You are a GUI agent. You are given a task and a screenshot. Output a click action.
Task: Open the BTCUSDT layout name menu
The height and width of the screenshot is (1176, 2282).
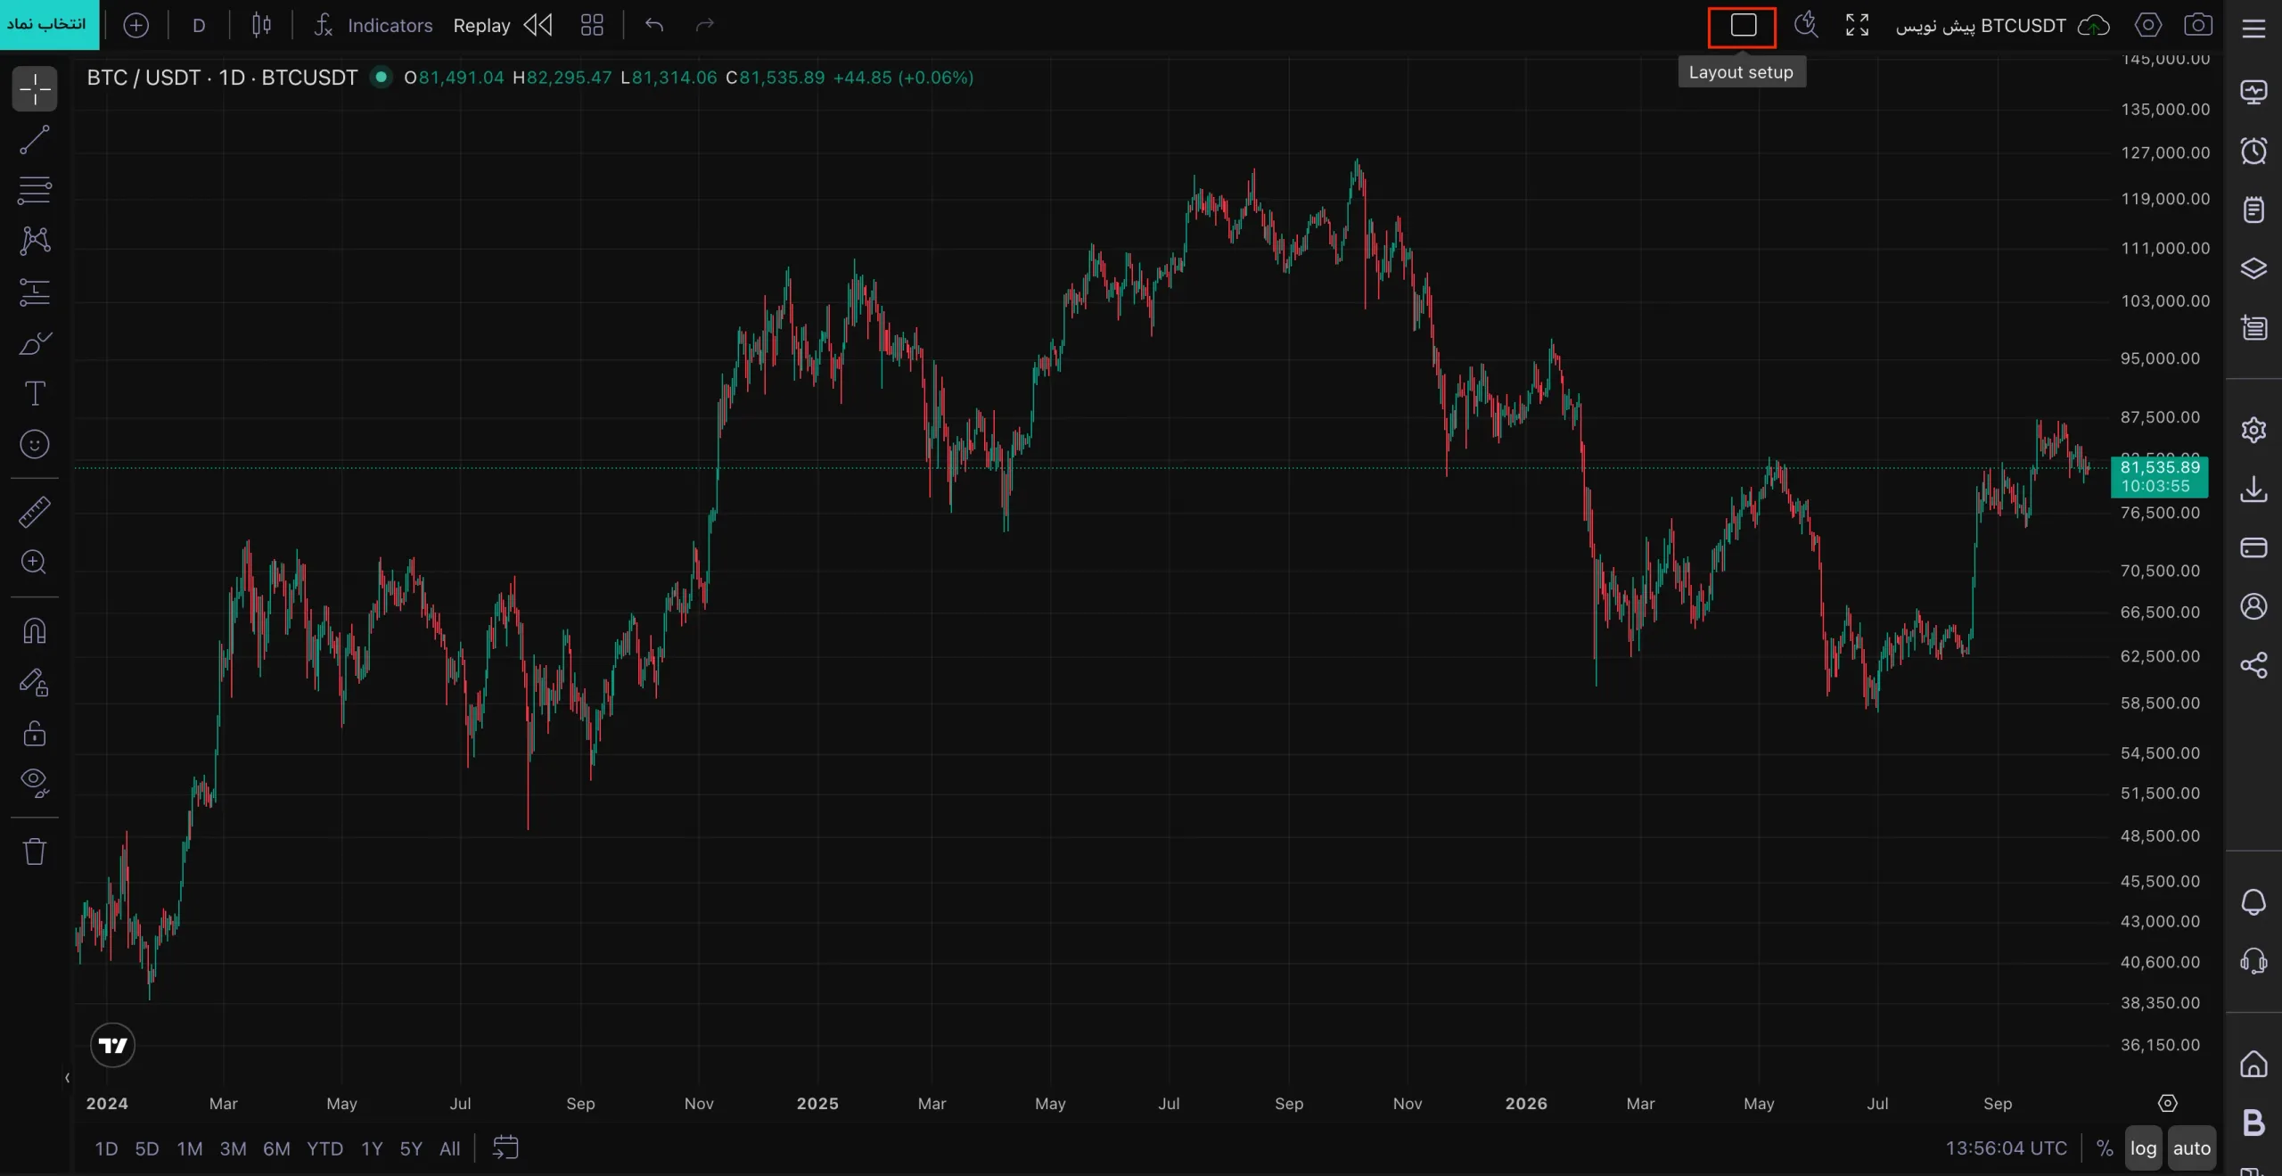[1981, 26]
